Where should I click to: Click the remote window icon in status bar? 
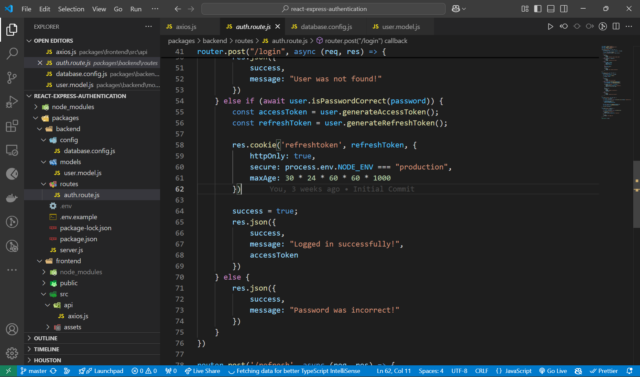[8, 371]
